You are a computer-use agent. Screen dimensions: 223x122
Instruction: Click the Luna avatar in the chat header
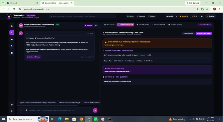pyautogui.click(x=21, y=25)
